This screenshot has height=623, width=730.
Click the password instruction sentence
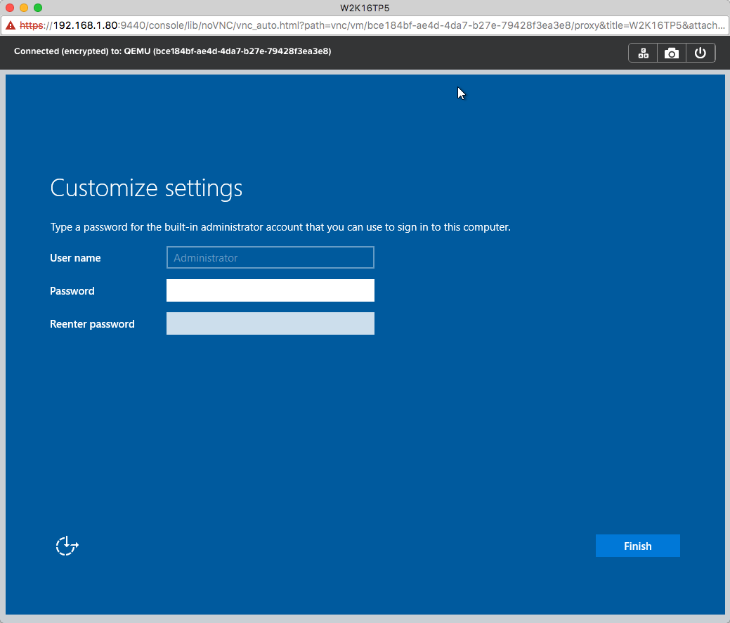(x=280, y=227)
